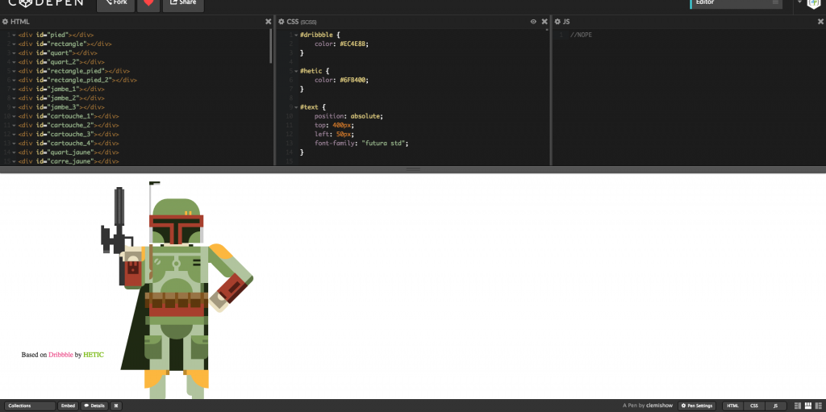Click the "jambe_3" div line

tap(61, 107)
